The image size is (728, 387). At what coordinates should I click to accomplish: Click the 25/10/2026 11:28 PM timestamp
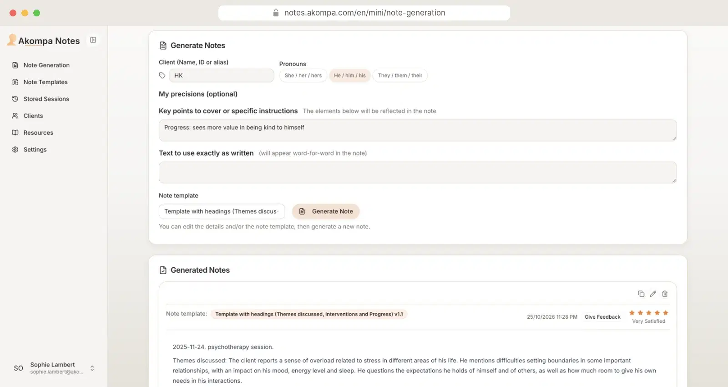pyautogui.click(x=552, y=317)
